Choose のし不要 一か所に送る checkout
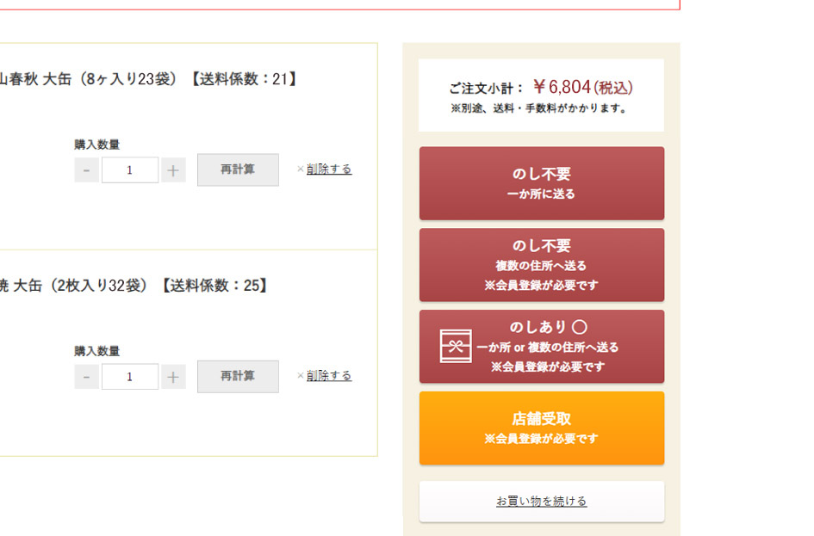 541,183
